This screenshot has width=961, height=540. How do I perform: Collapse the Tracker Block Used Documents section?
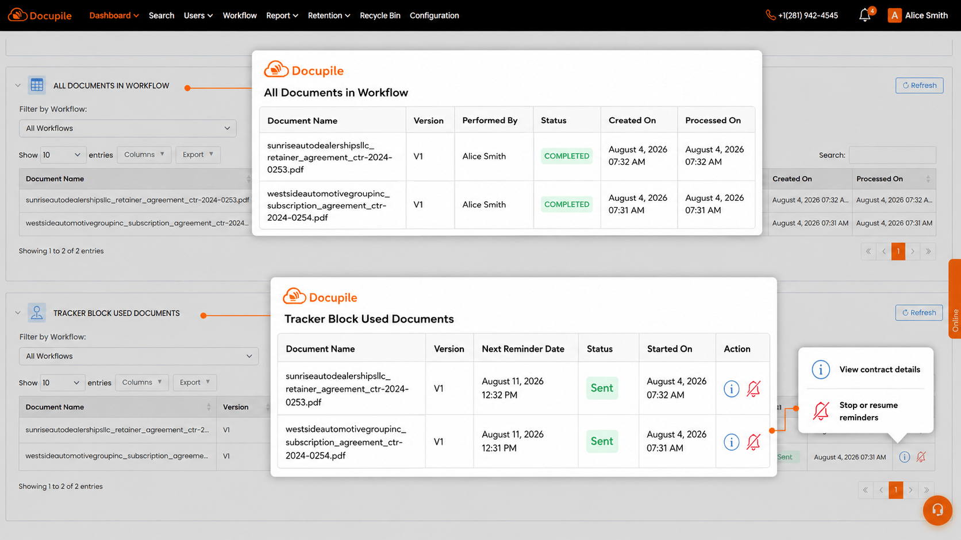(18, 313)
